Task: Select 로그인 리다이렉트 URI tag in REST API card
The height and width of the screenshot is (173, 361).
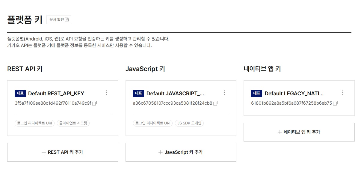Action: pos(35,123)
